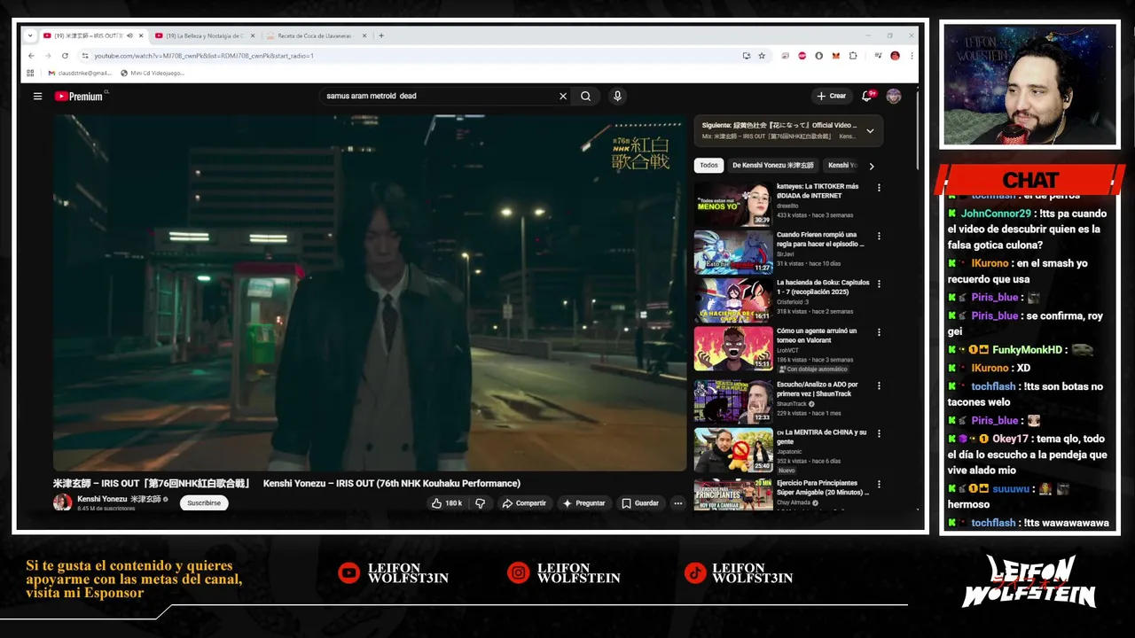This screenshot has height=638, width=1135.
Task: Click the 'Guardar' save button
Action: coord(640,503)
